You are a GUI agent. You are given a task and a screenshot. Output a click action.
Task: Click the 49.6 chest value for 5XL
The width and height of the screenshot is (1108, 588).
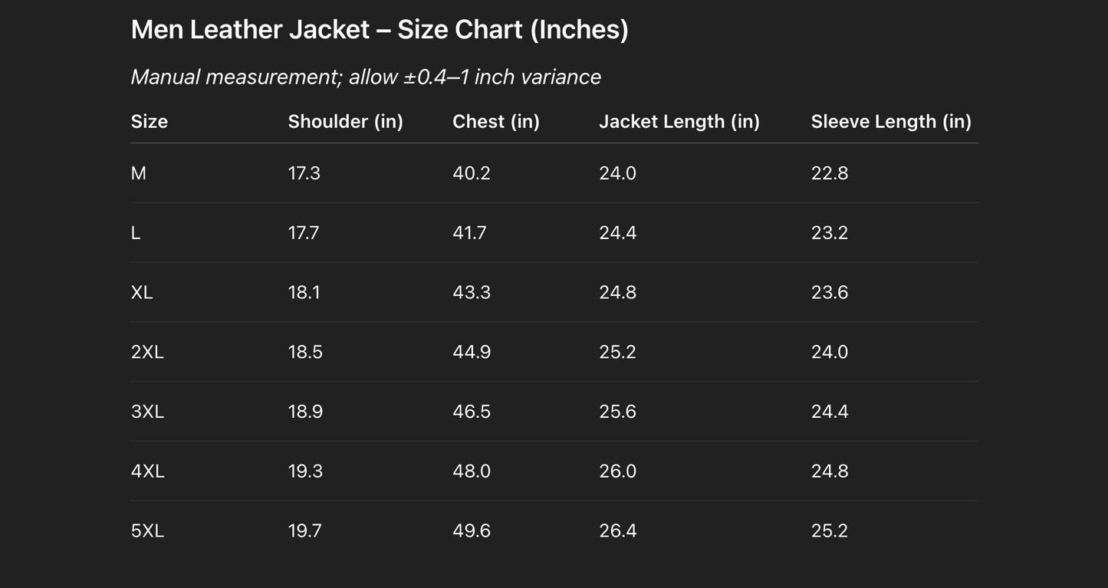coord(471,531)
